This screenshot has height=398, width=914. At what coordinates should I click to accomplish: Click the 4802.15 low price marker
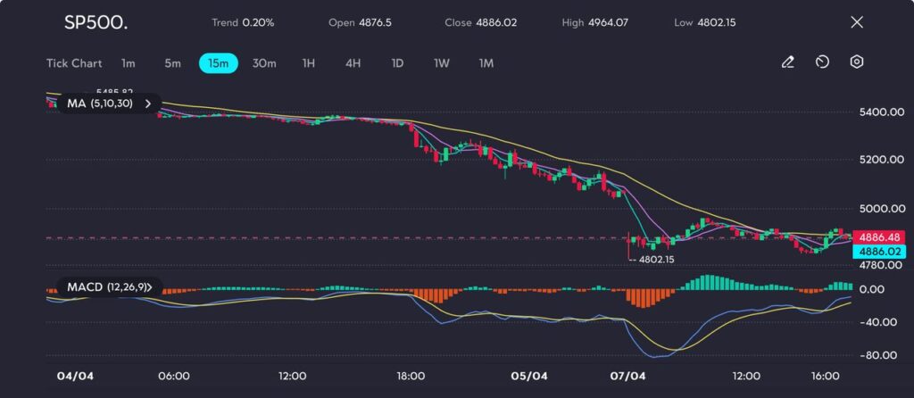click(x=655, y=259)
